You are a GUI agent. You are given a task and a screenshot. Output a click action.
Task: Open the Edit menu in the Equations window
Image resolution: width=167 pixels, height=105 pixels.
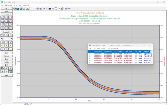[94, 49]
